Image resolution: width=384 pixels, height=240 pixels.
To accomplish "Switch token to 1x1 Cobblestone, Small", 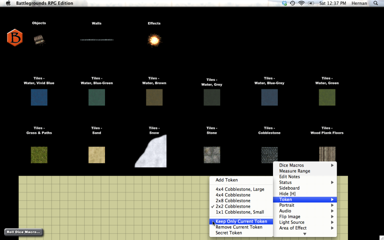I will pyautogui.click(x=240, y=212).
